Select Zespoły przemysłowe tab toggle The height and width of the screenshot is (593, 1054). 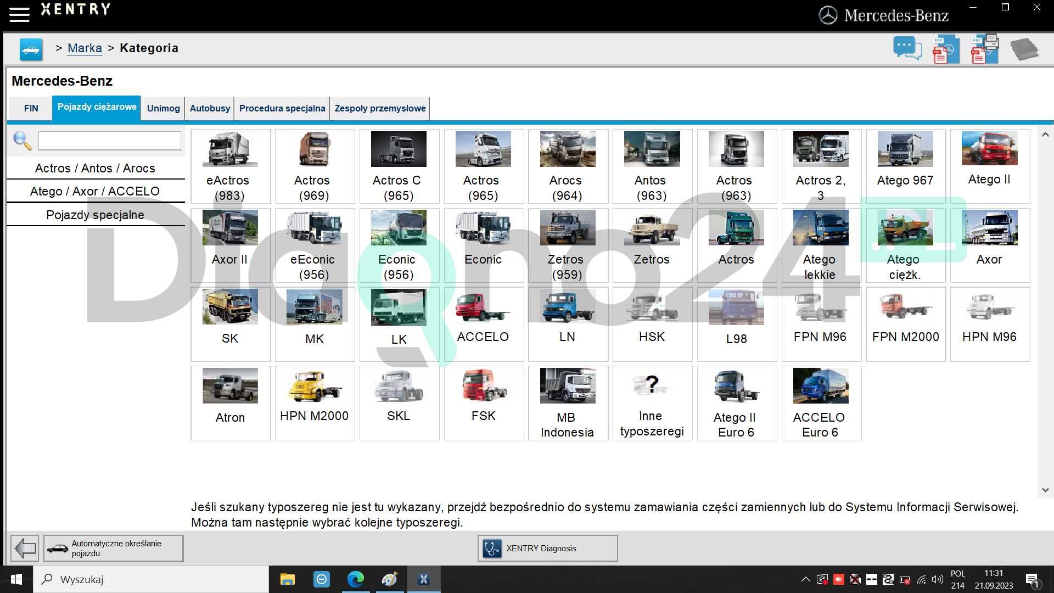click(380, 108)
